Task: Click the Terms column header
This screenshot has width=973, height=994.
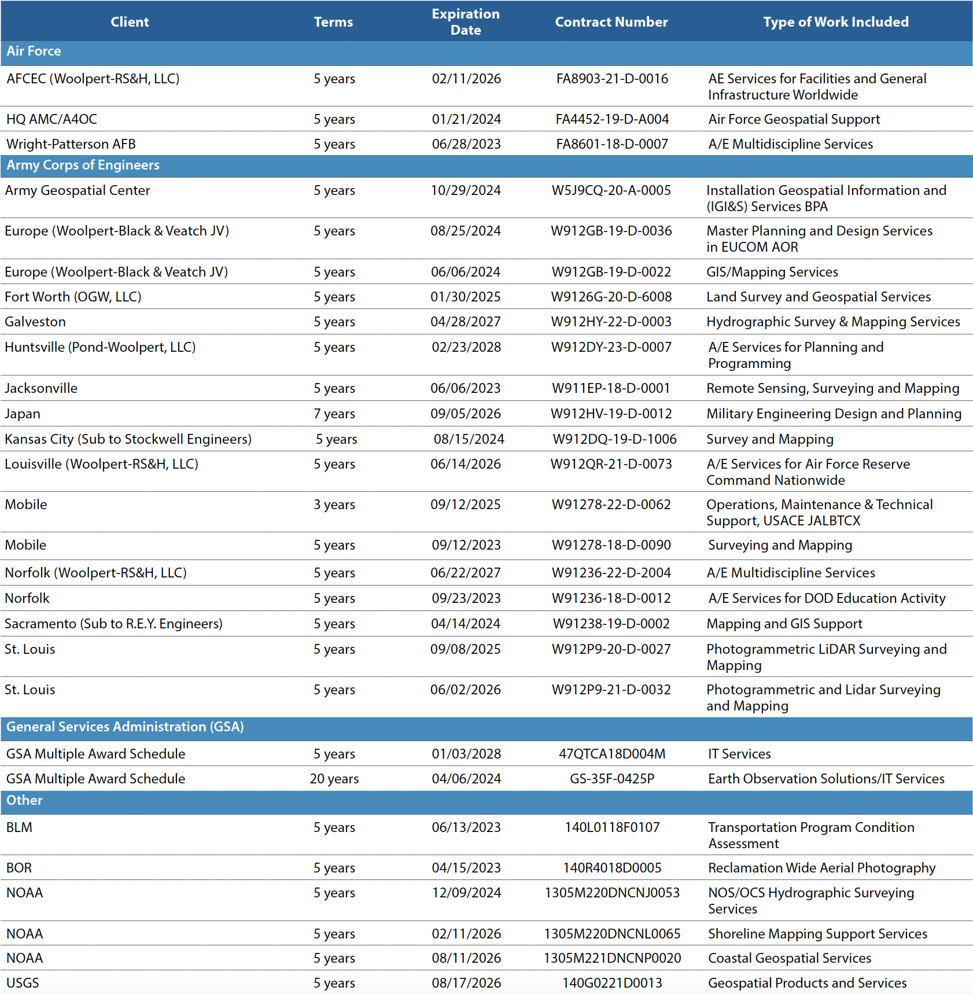Action: click(x=333, y=22)
